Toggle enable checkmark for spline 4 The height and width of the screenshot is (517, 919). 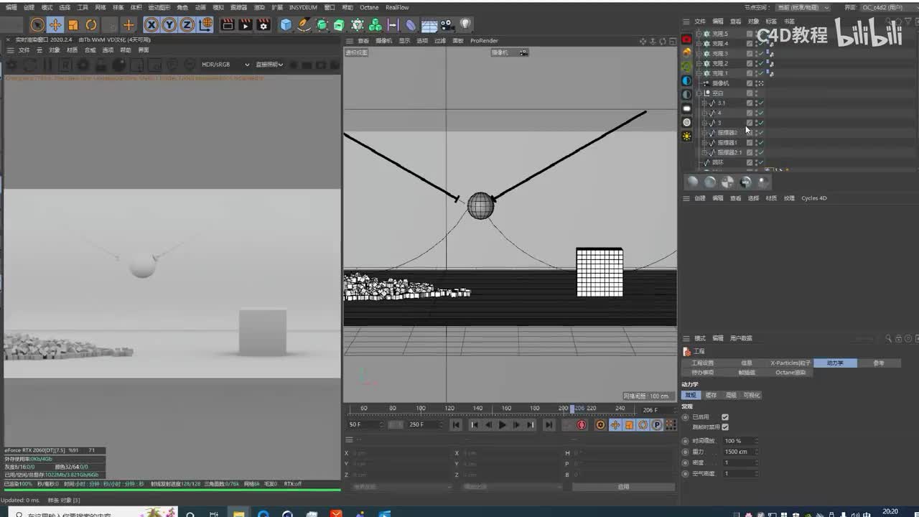760,113
